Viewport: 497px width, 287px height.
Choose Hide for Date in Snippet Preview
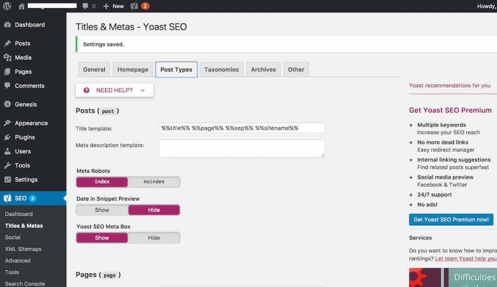(x=154, y=210)
